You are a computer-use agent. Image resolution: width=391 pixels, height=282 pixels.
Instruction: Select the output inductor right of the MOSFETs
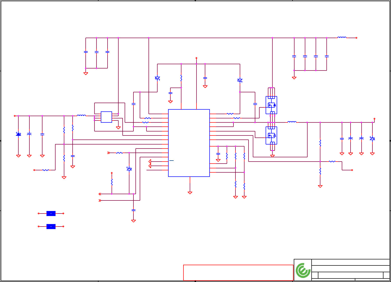[292, 122]
